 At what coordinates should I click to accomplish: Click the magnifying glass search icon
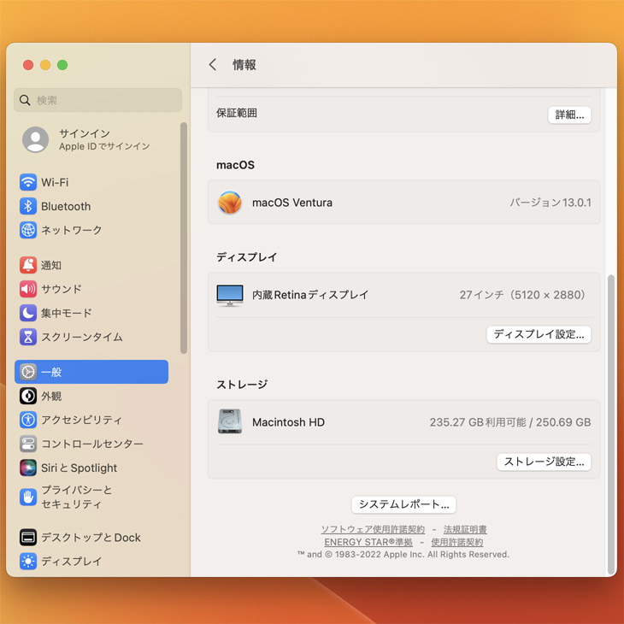[25, 100]
